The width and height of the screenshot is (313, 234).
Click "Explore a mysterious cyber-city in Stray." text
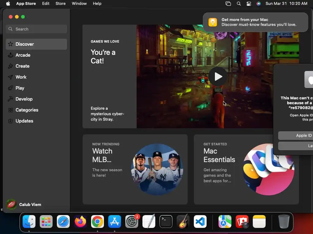(x=107, y=114)
